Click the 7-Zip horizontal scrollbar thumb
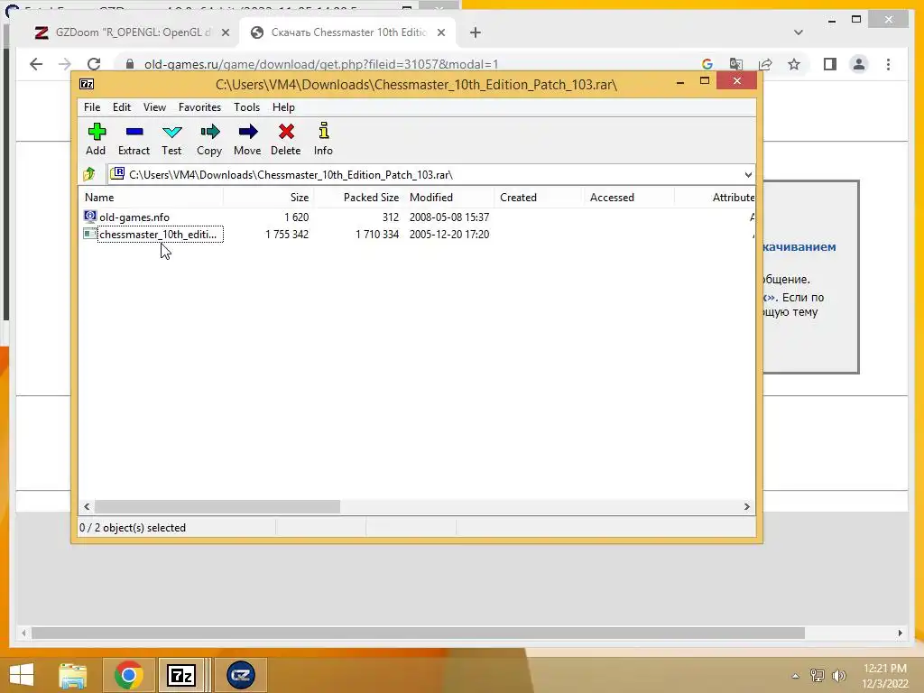This screenshot has height=693, width=924. pos(217,506)
